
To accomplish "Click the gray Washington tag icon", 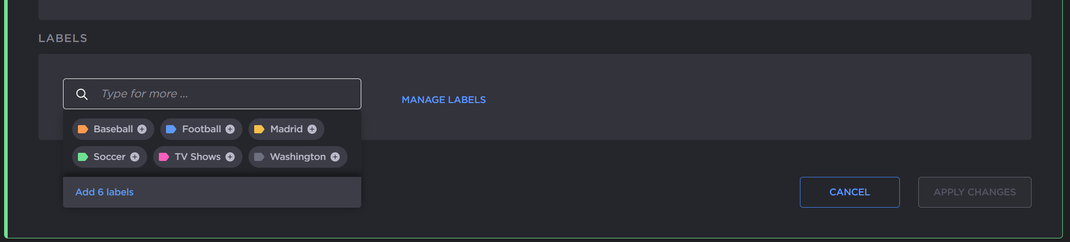I will click(x=259, y=157).
